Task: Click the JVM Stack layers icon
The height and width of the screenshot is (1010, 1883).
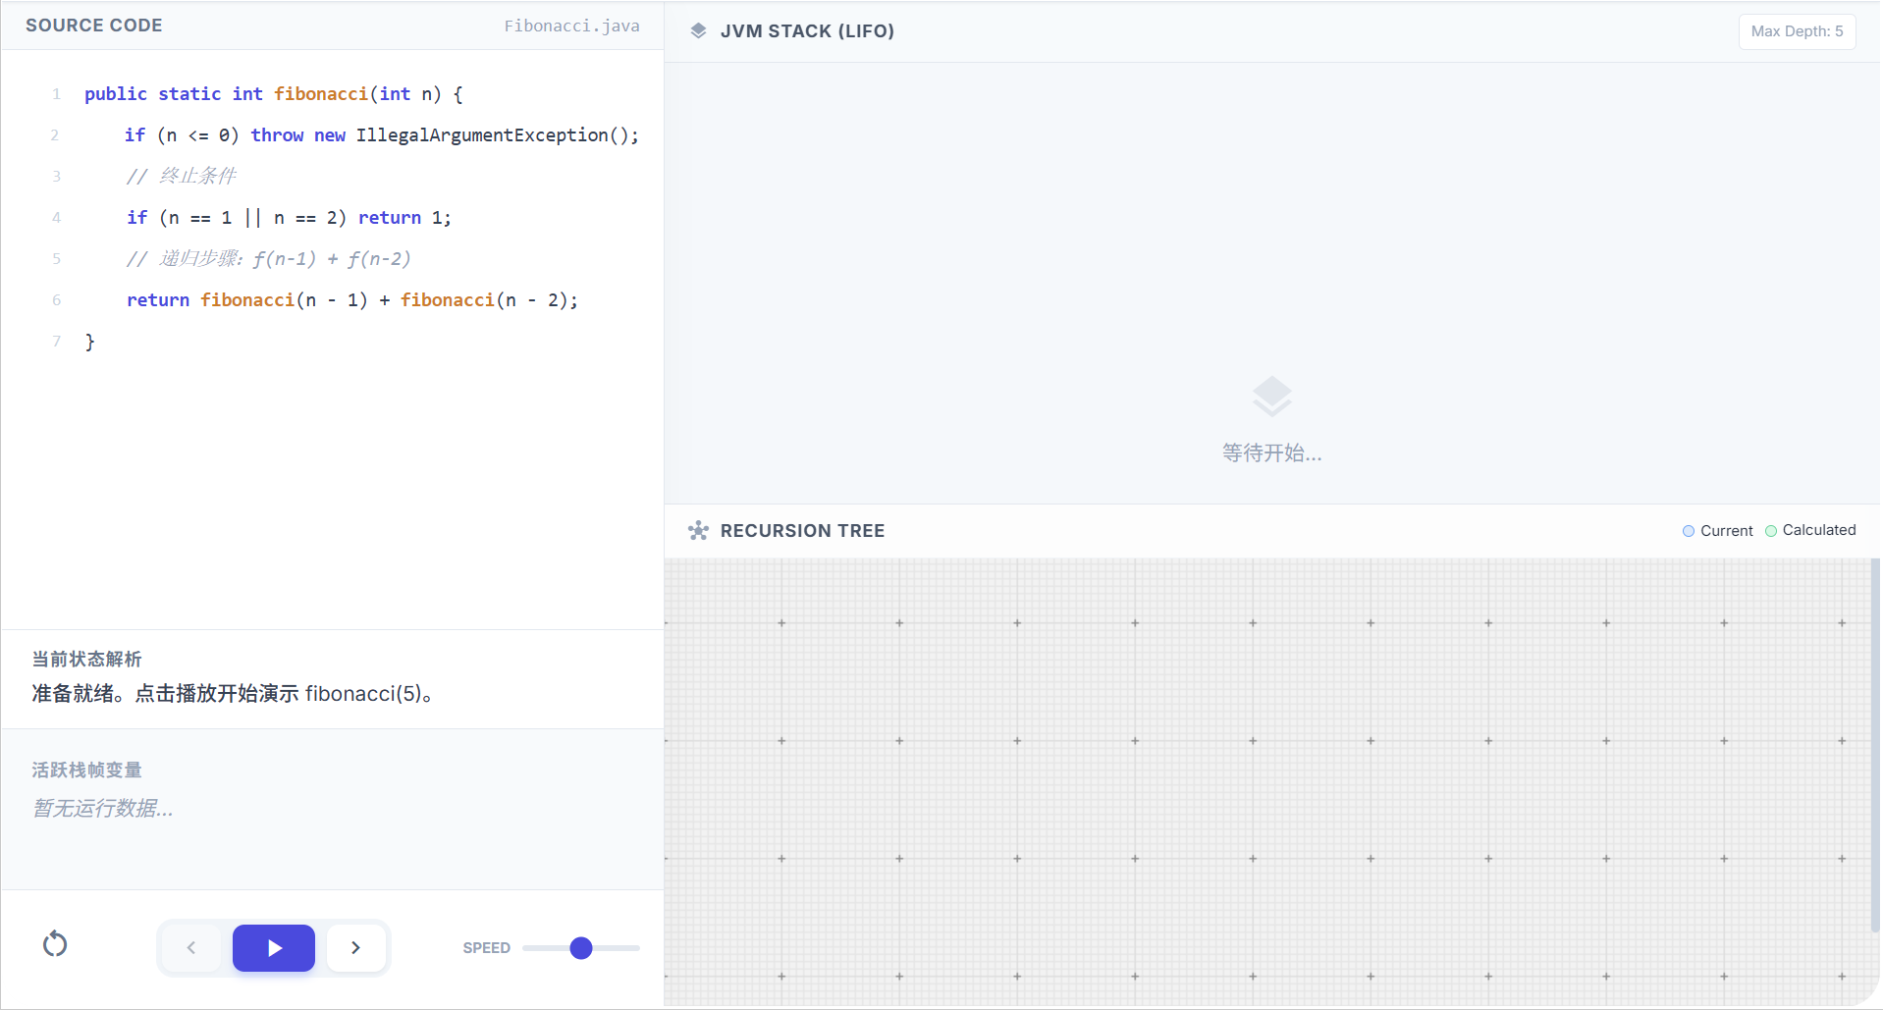Action: pos(698,31)
